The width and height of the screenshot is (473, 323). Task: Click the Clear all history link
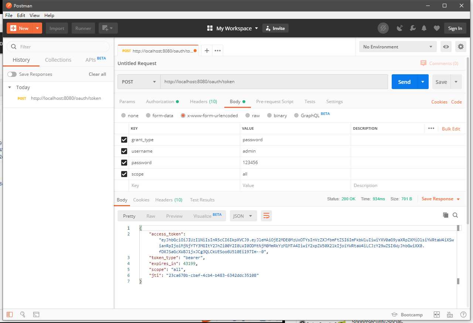(97, 74)
